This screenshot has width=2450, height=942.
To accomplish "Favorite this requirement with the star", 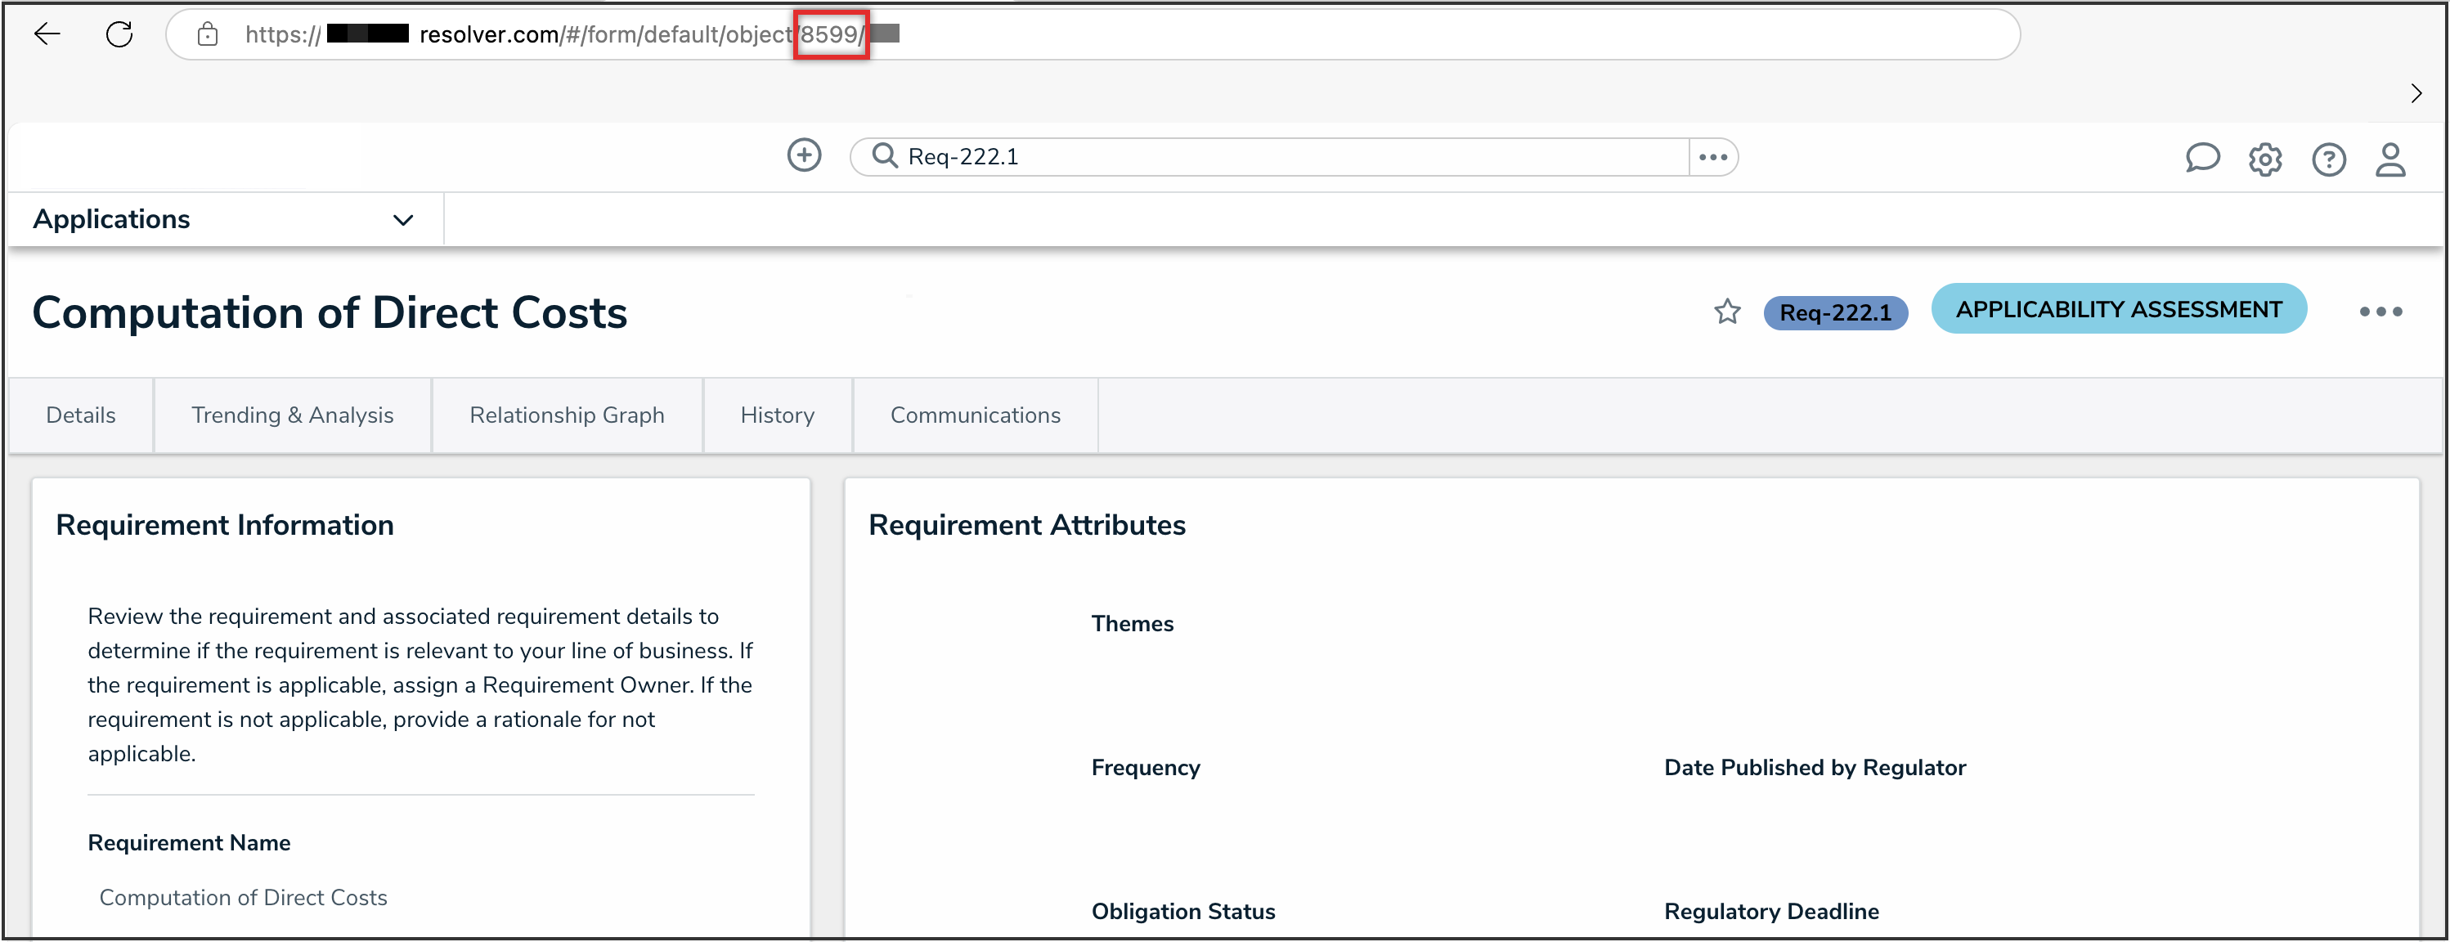I will (1727, 312).
